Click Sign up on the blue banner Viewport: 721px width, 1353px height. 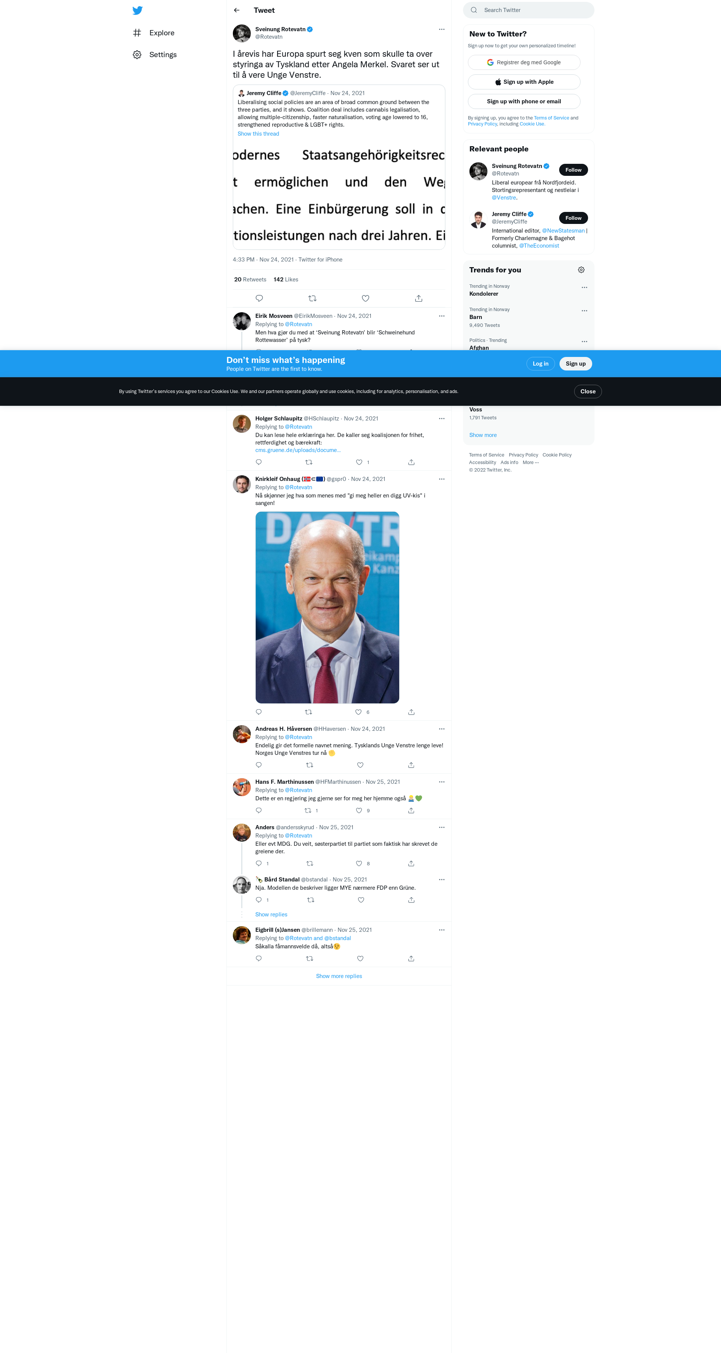pyautogui.click(x=575, y=363)
